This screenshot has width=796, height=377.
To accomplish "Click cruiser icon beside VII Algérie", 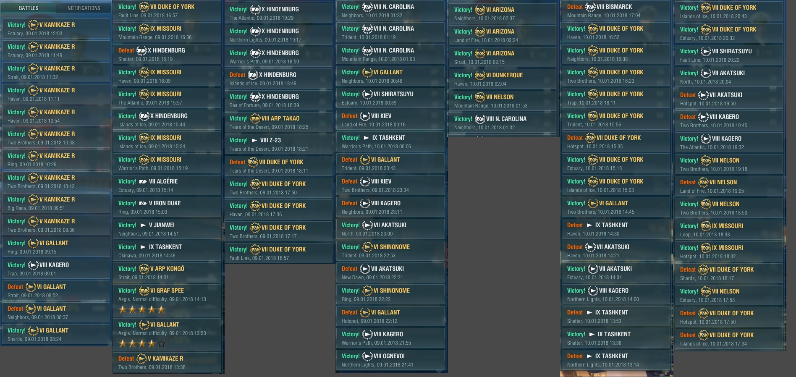I will pos(143,181).
